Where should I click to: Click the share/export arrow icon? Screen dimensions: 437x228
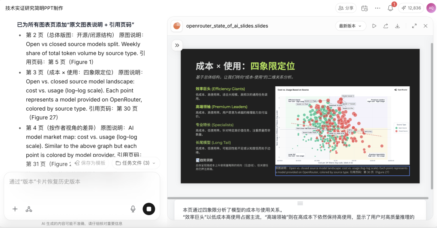click(x=386, y=26)
